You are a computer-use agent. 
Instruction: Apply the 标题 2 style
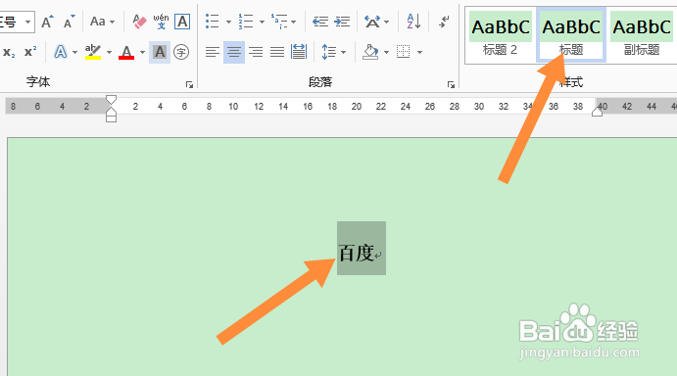[501, 35]
